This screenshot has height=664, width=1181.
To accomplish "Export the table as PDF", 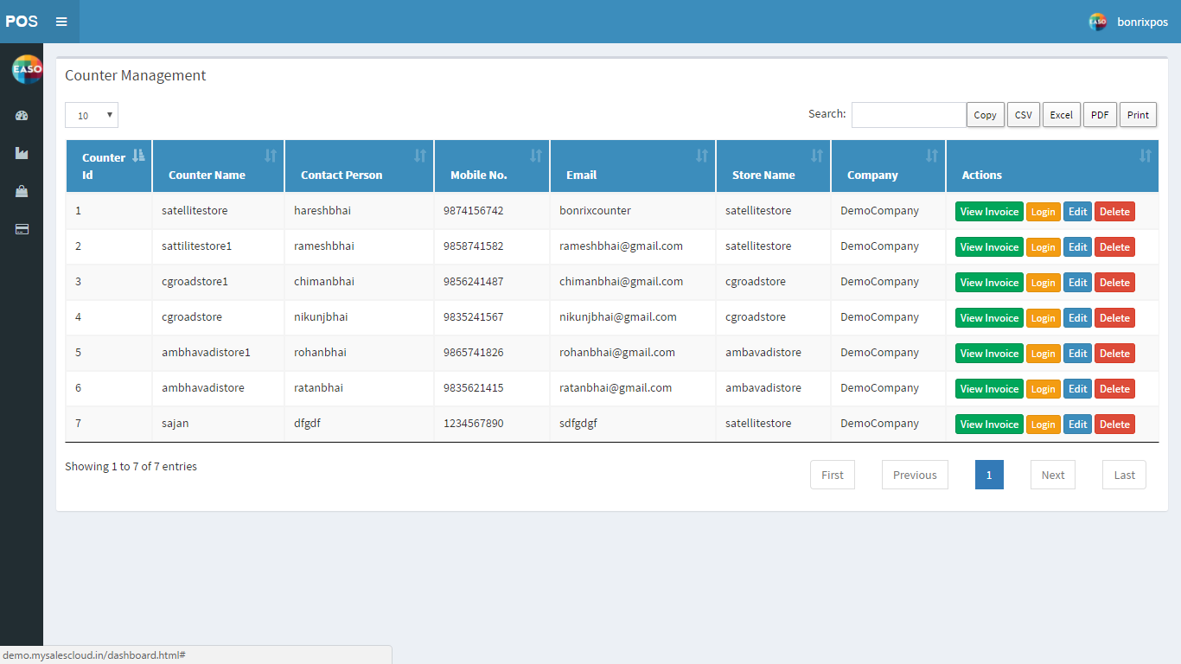I will [1100, 115].
